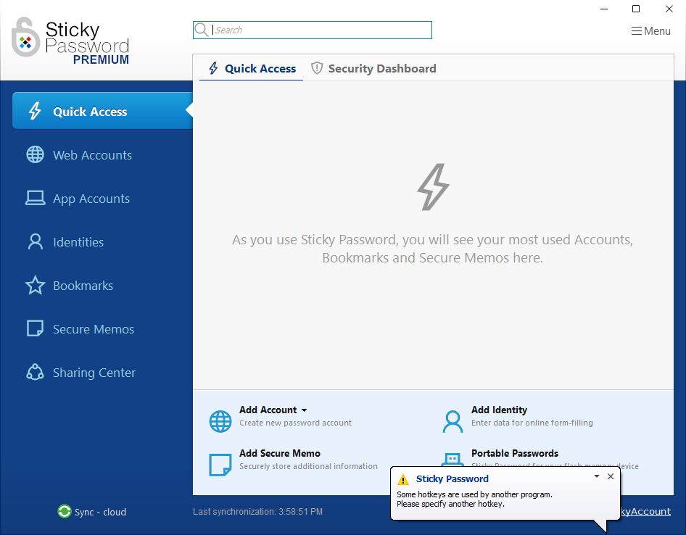Close the hotkey warning notification
Image resolution: width=686 pixels, height=535 pixels.
pos(611,476)
